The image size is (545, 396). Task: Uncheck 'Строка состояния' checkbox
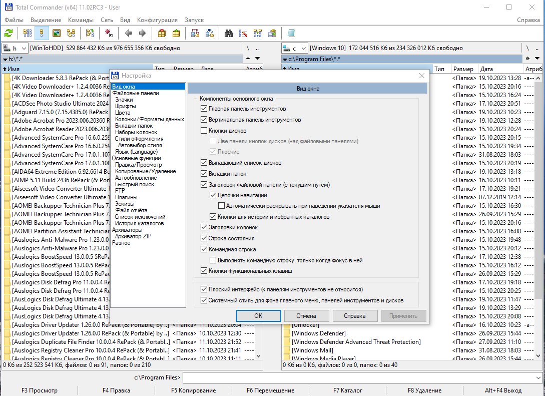click(x=204, y=238)
